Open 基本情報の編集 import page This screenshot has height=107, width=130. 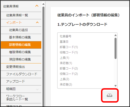point(21,37)
